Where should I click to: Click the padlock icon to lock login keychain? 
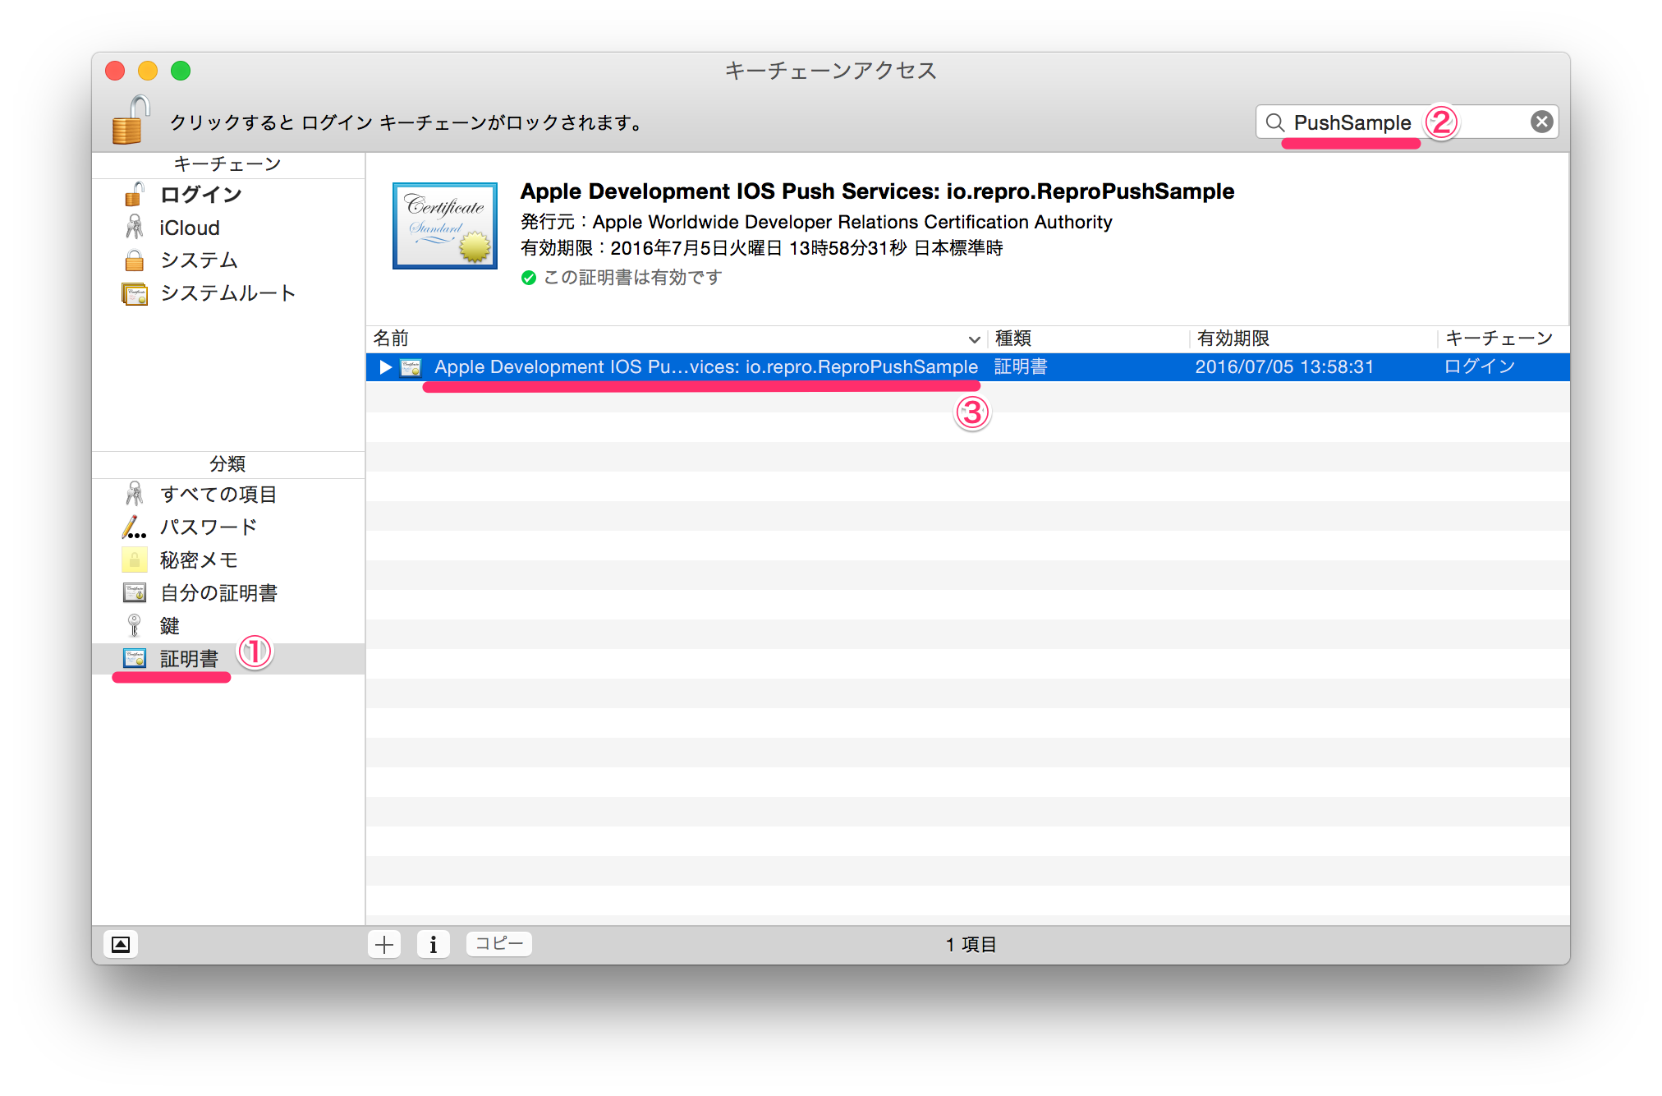click(x=131, y=120)
